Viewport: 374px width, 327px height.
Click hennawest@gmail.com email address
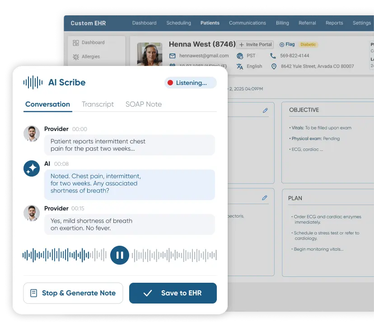pos(204,56)
